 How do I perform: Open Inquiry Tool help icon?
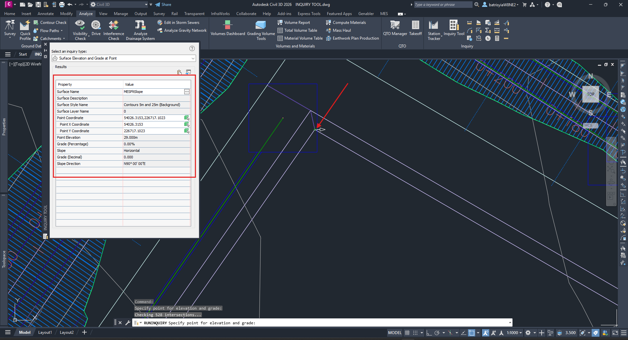[x=192, y=48]
